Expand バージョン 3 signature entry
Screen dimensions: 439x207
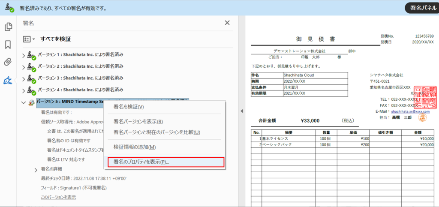tap(24, 79)
